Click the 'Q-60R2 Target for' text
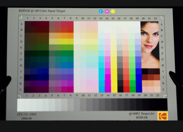 (x=142, y=114)
